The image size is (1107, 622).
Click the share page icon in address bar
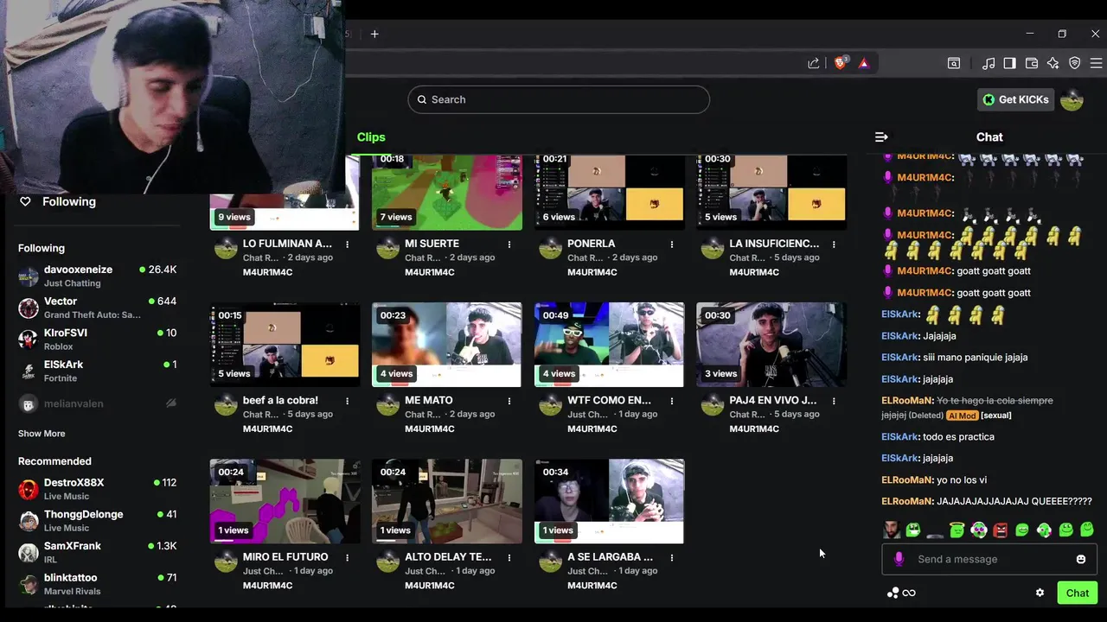[814, 63]
